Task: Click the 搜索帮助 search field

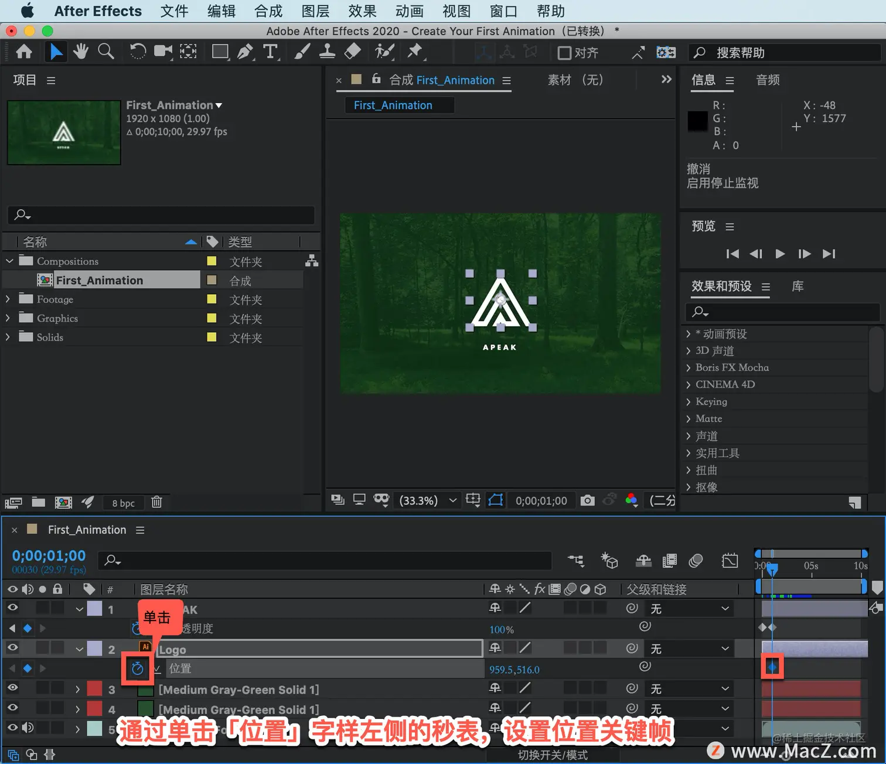Action: point(785,53)
